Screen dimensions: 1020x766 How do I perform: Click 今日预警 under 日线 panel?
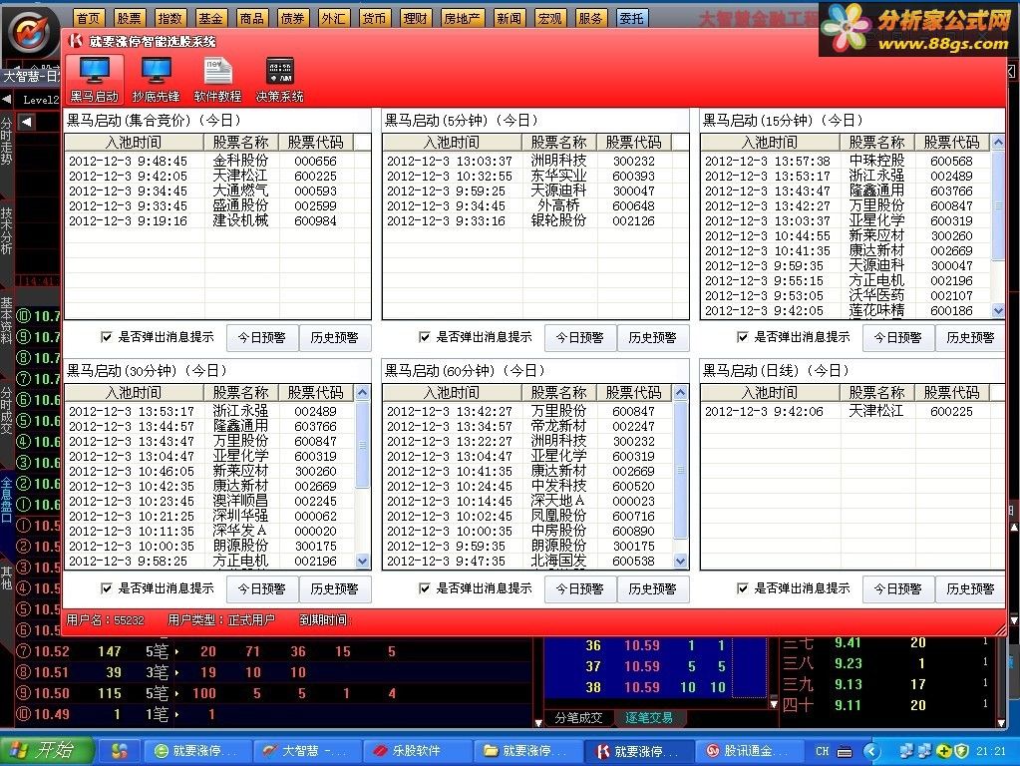coord(898,589)
